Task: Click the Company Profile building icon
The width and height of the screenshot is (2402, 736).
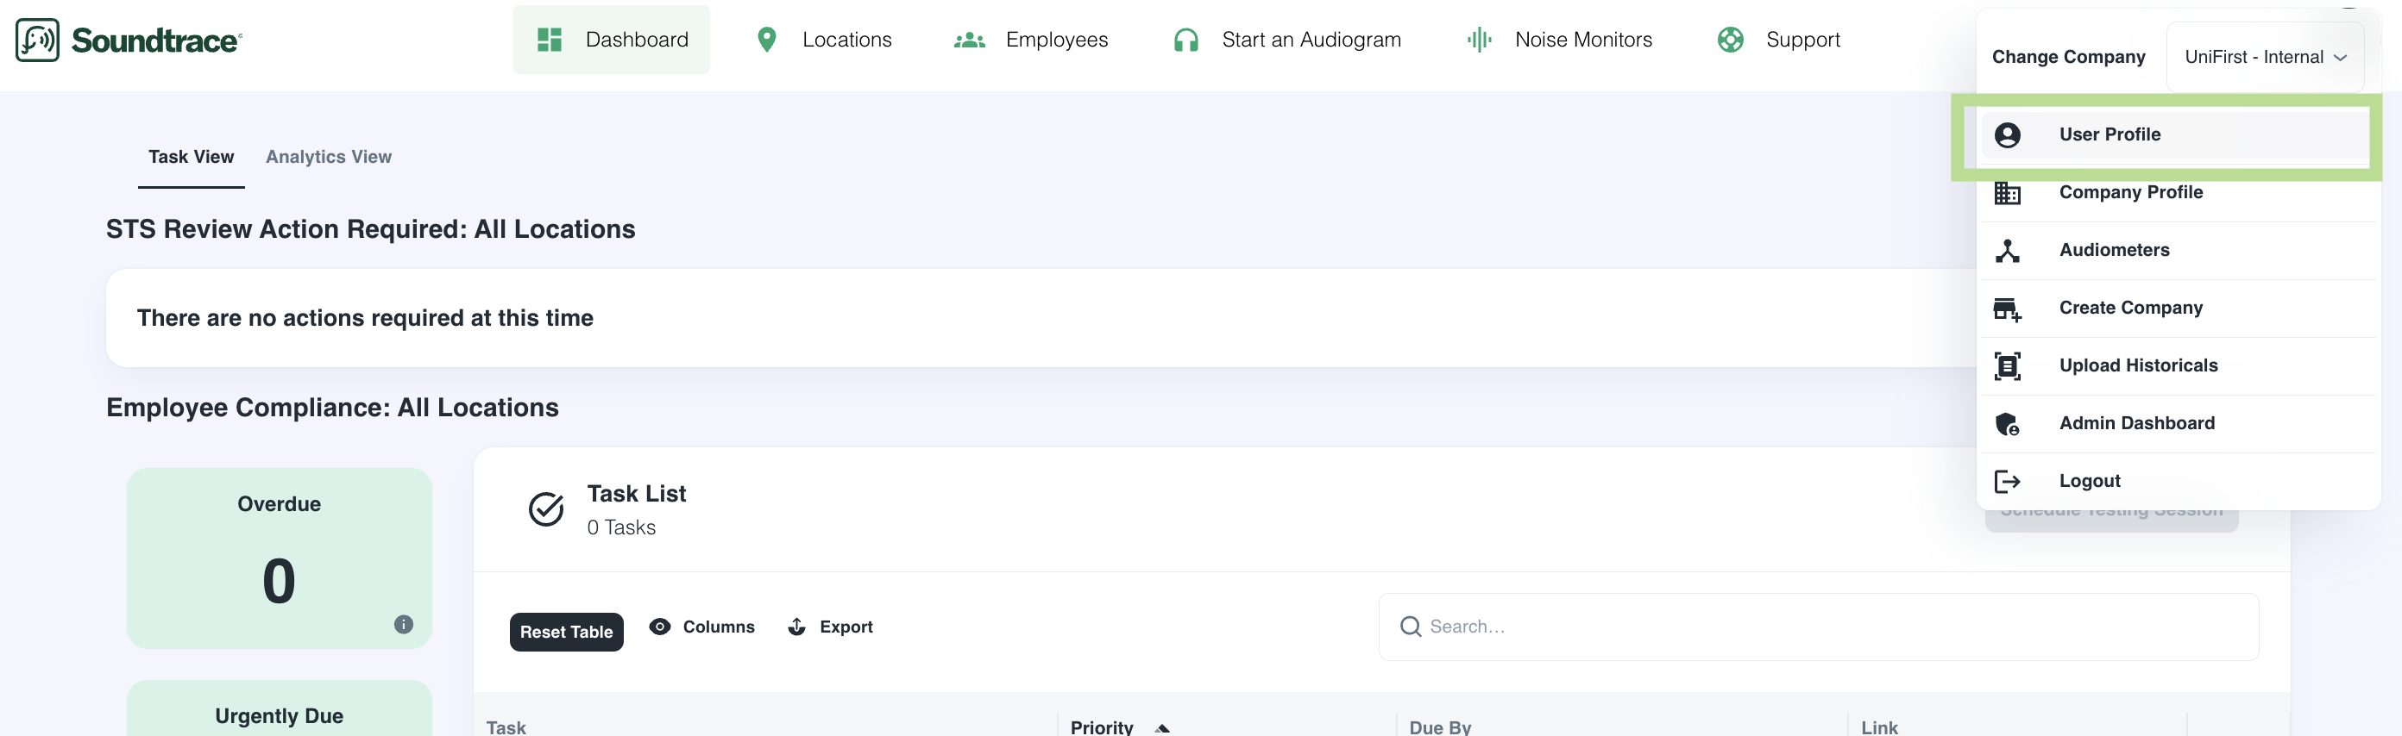Action: (2008, 193)
